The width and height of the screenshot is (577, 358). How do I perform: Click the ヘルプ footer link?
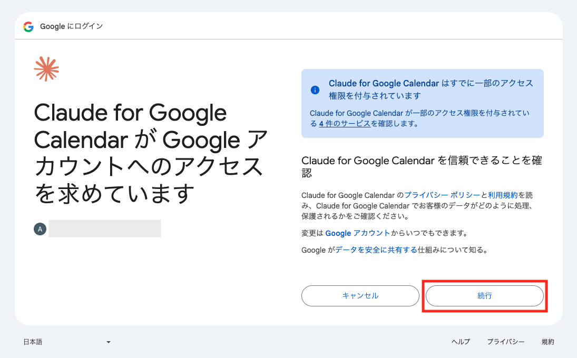[x=461, y=342]
